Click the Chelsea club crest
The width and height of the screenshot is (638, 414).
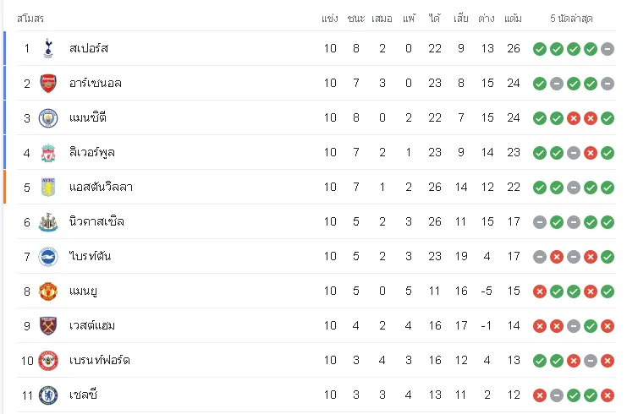click(48, 395)
